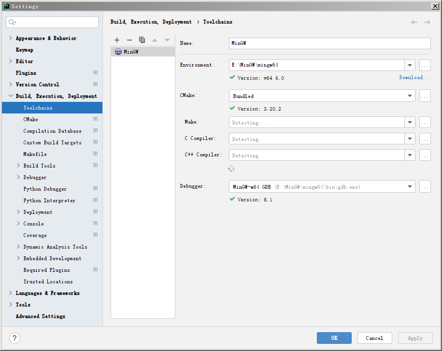Expand Appearance & Behavior section

[x=11, y=38]
